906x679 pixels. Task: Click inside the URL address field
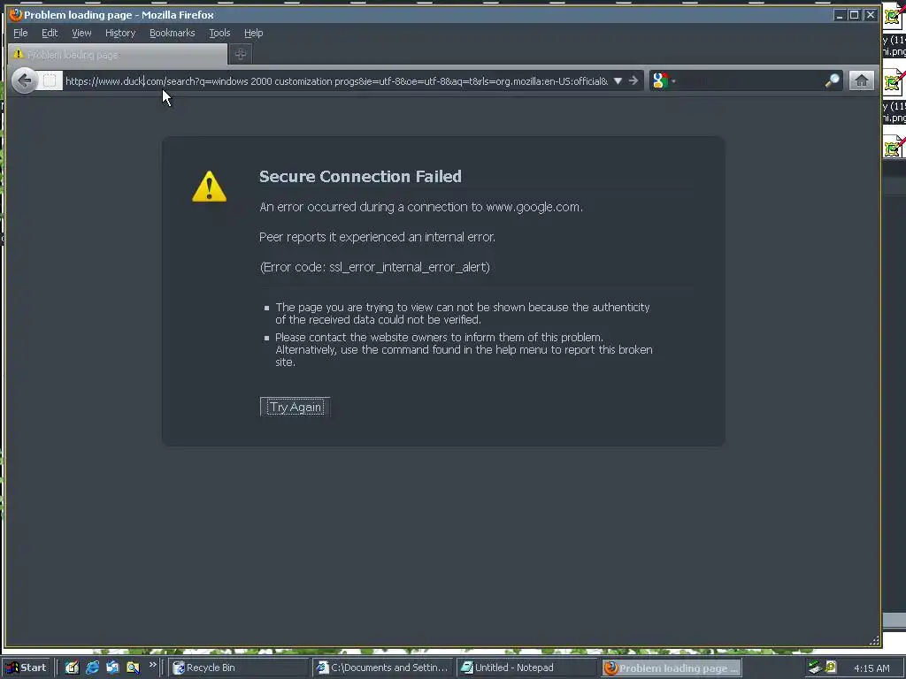coord(336,80)
